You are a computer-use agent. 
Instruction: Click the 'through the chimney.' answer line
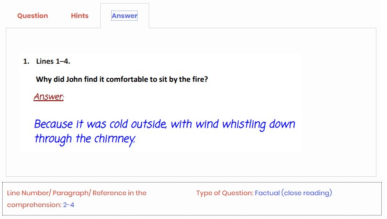point(85,139)
